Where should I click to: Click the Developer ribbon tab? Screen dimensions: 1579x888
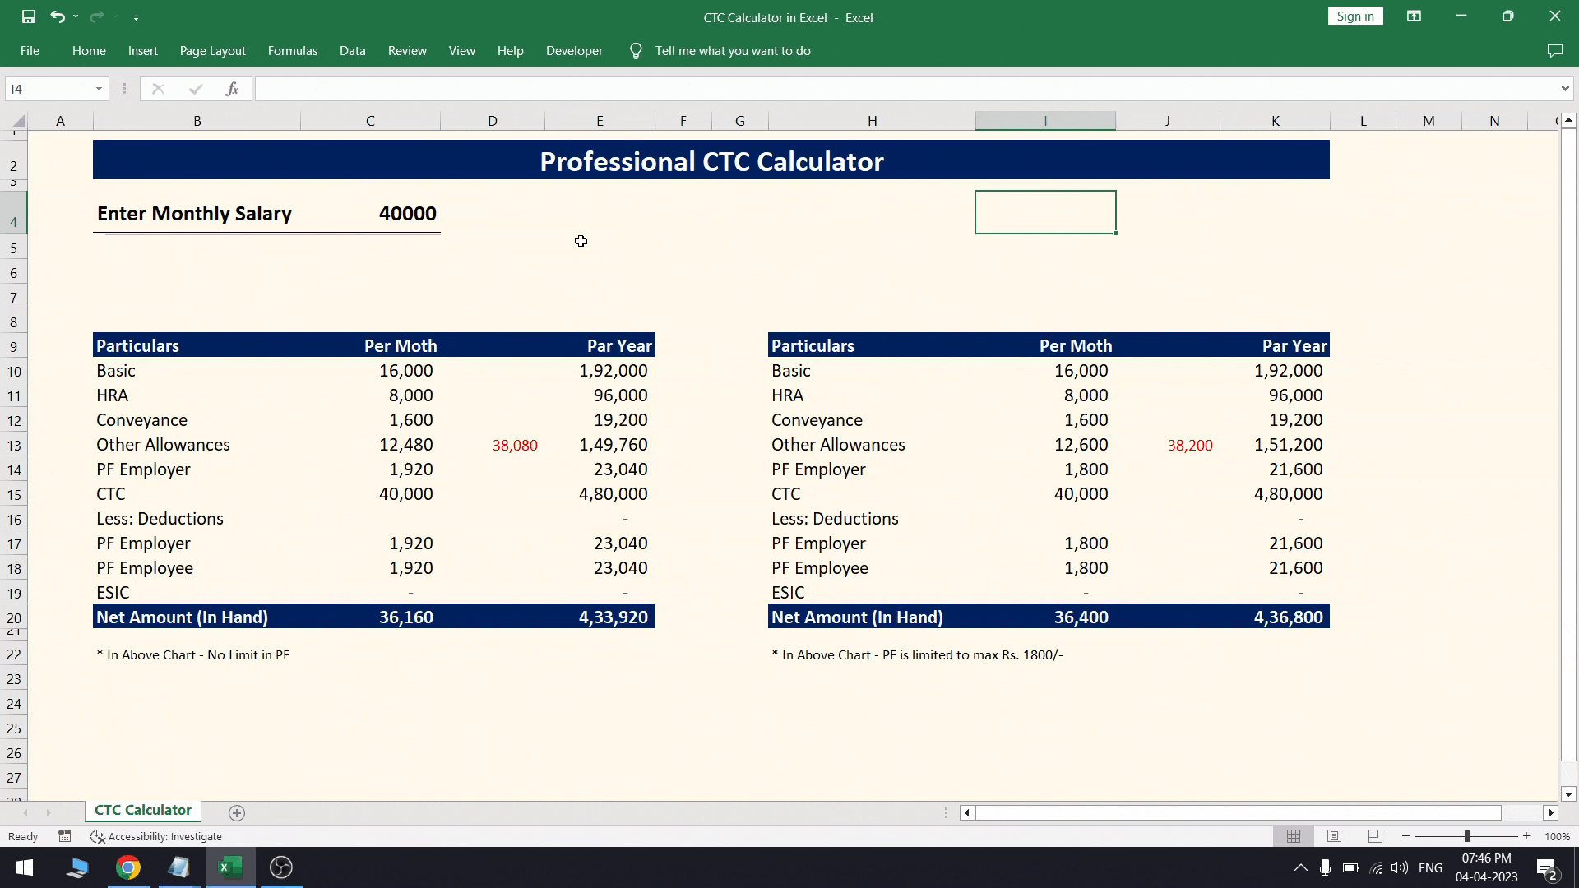click(576, 51)
